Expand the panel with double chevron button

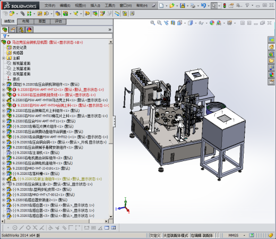110,30
